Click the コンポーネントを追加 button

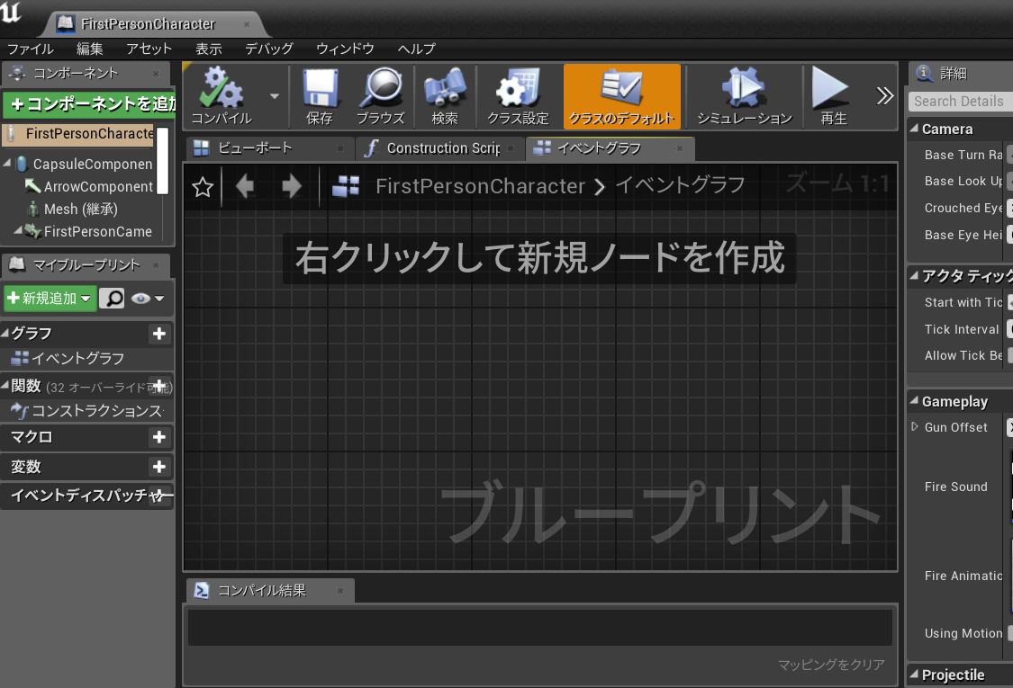point(88,104)
